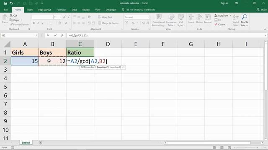Click the Select All corner triangle
Viewport: 268px width, 150px height.
7,44
